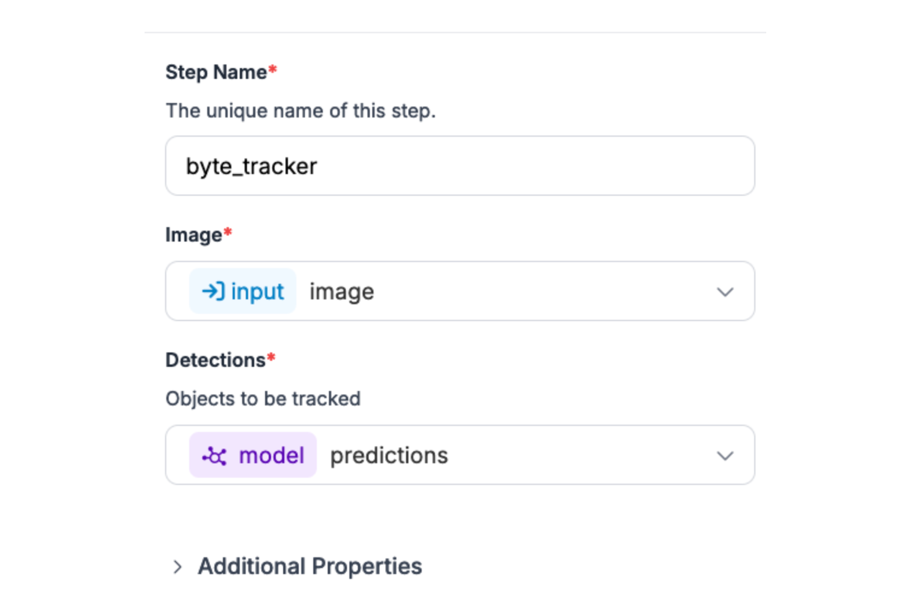The image size is (906, 600).
Task: Click 'The unique name of this step' text
Action: coord(300,111)
